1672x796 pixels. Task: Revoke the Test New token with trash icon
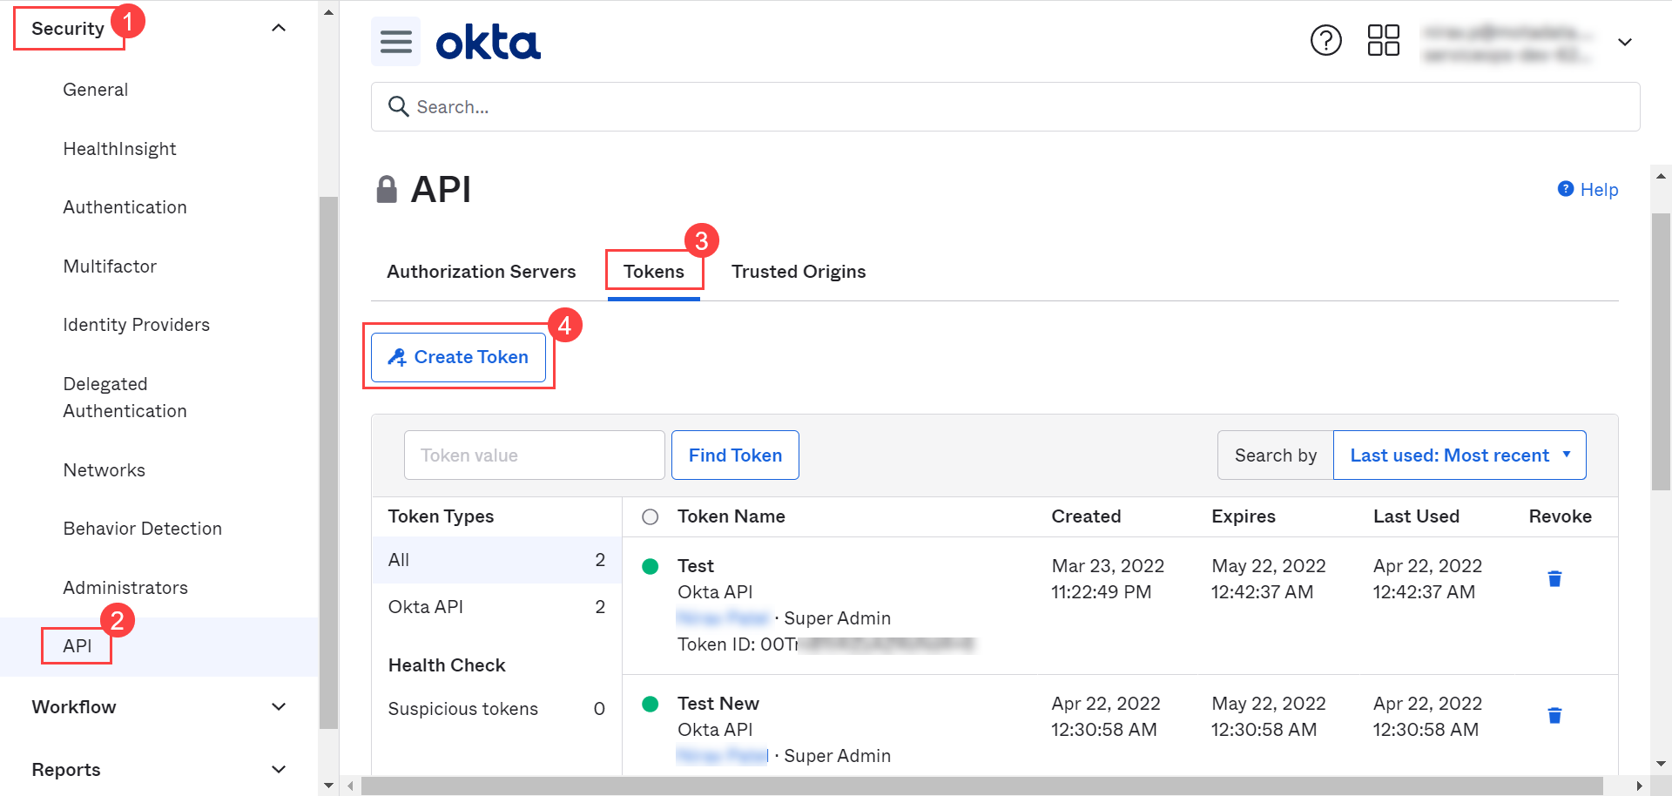coord(1554,715)
